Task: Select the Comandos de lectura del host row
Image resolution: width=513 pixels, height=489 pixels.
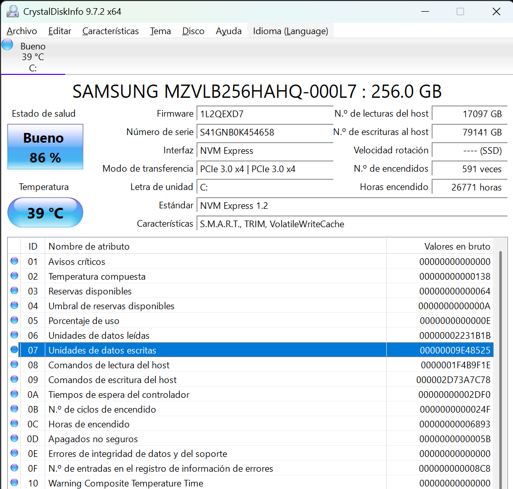Action: (250, 365)
